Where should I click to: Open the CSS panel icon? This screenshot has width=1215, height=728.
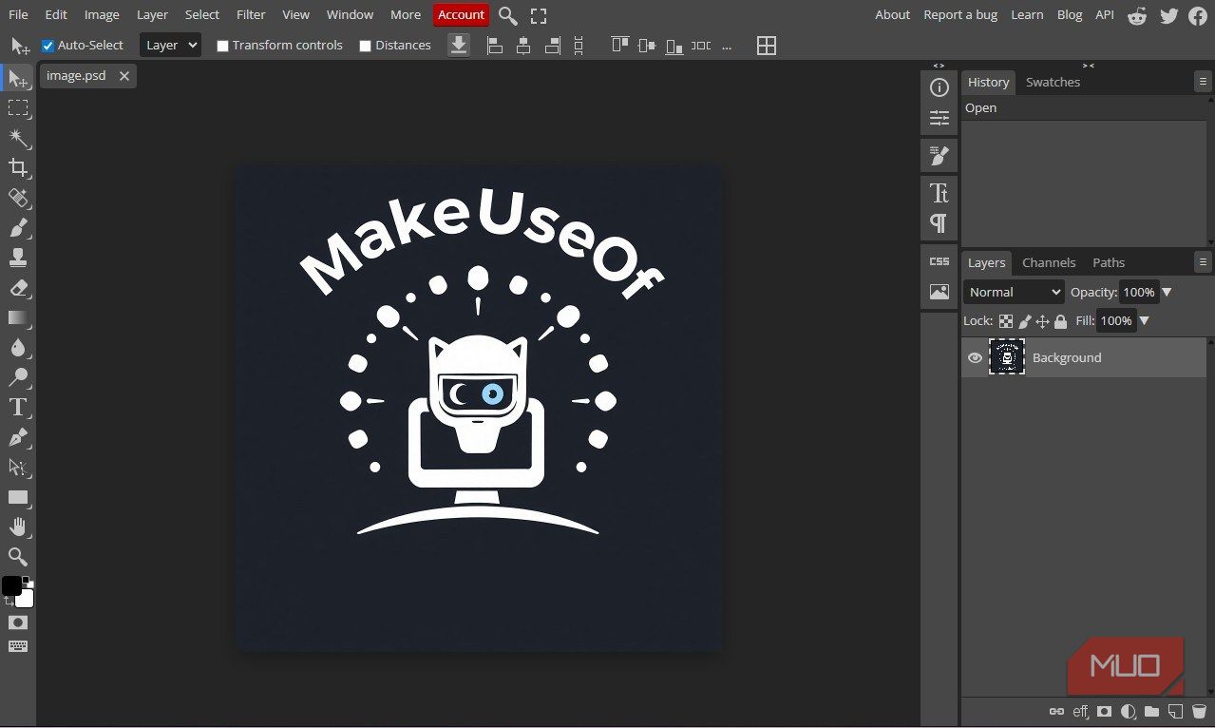[x=940, y=261]
